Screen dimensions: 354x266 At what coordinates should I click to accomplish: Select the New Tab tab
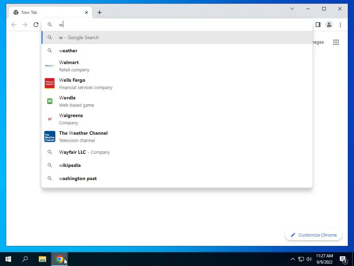point(50,12)
